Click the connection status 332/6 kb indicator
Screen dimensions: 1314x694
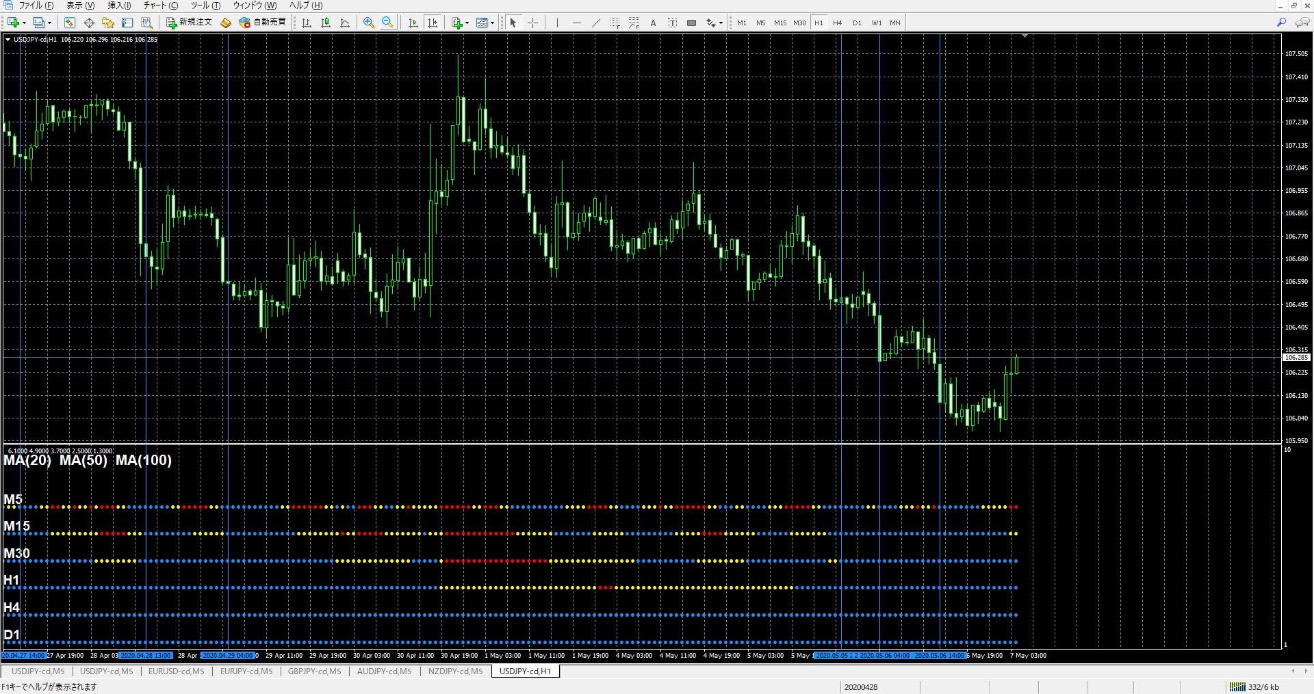pyautogui.click(x=1254, y=687)
